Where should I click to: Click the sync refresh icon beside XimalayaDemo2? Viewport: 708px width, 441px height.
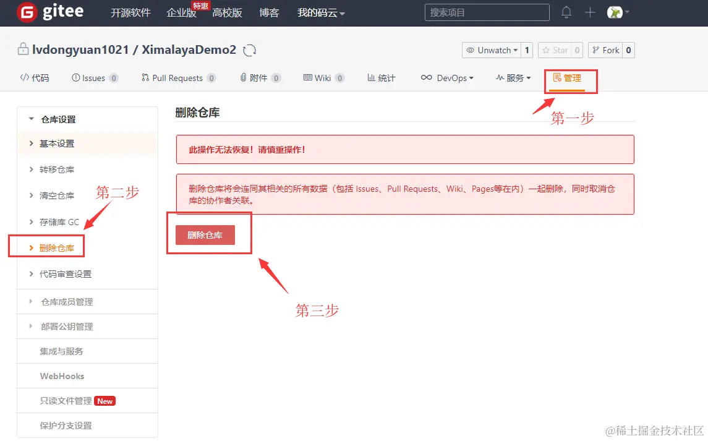coord(249,50)
